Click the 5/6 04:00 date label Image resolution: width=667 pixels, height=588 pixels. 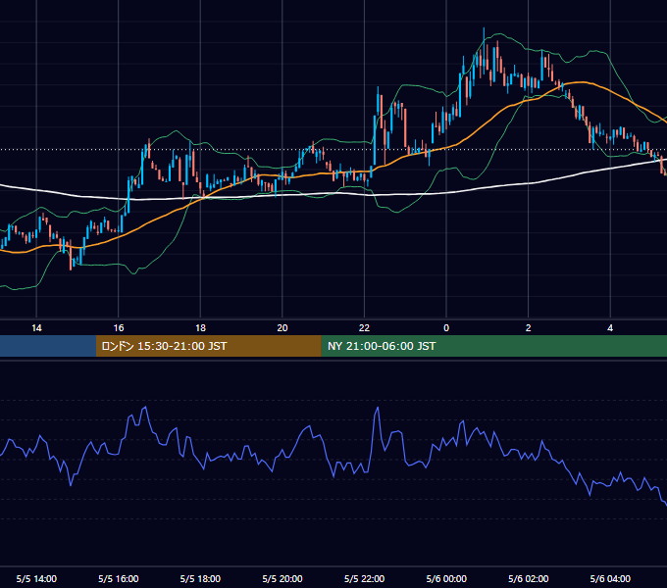click(x=610, y=579)
